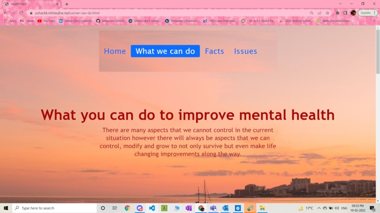Open the AWS Documentation bookmark
380x213 pixels.
click(333, 21)
